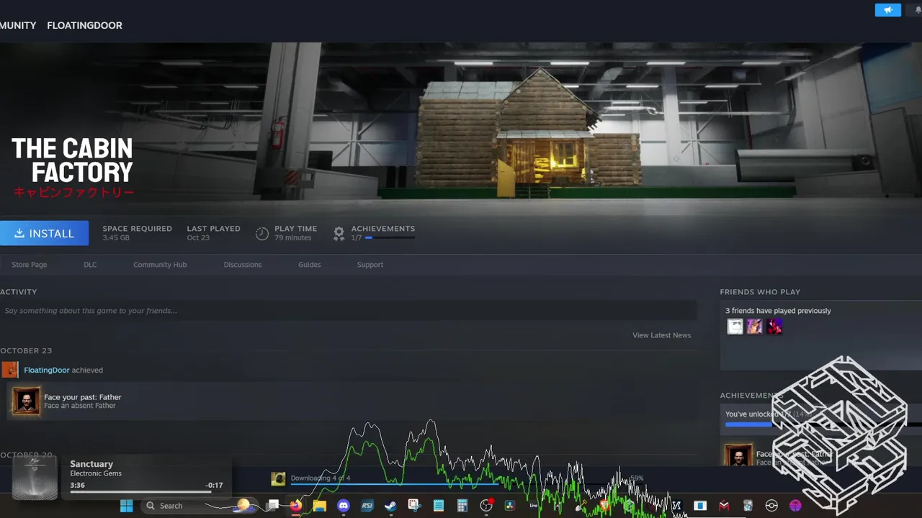Open first friend avatar in Friends Who Play

click(x=735, y=327)
